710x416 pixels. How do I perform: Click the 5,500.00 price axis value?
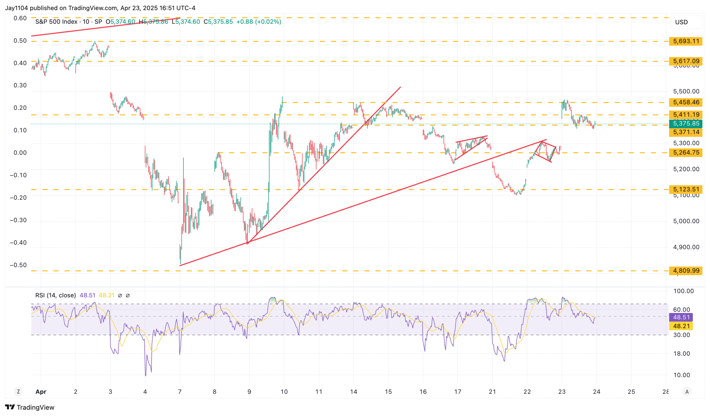pos(686,91)
